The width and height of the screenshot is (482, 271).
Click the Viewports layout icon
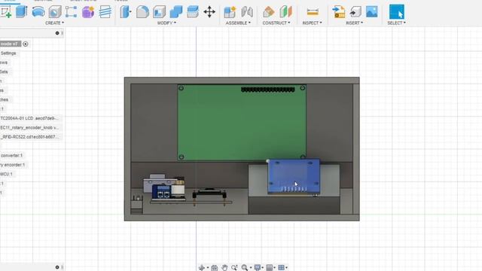281,268
